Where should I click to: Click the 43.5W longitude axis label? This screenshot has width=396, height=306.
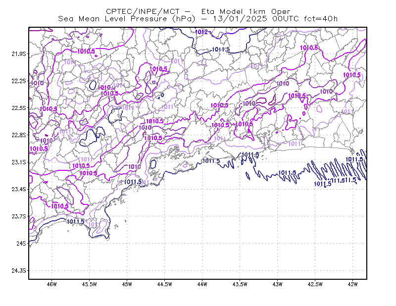(x=240, y=284)
